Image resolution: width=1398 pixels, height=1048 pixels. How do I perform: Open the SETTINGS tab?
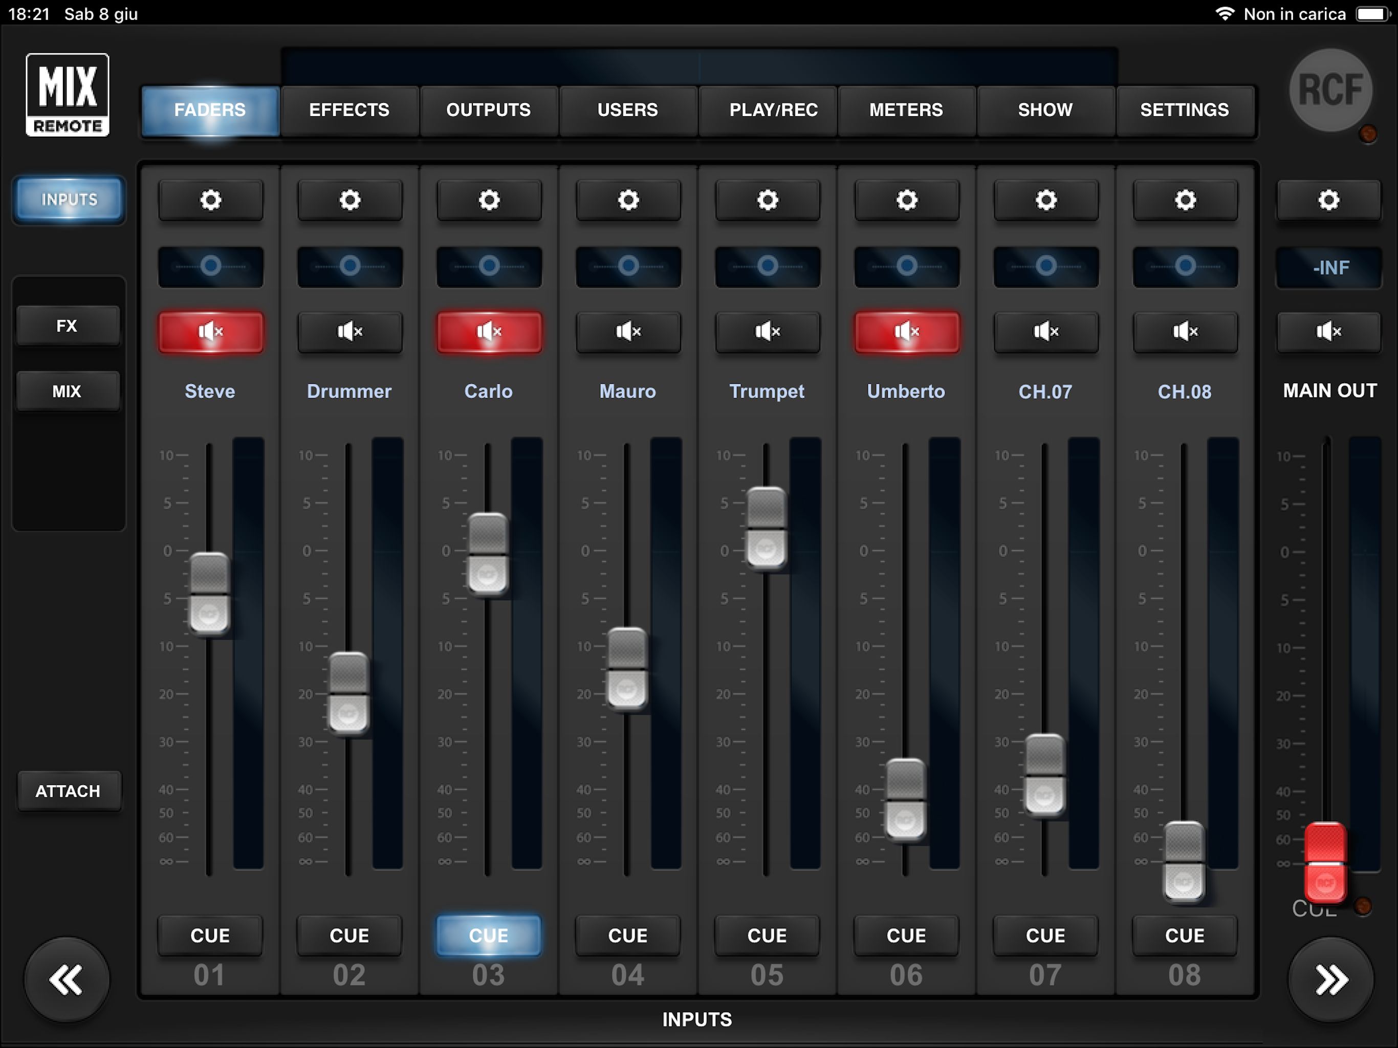coord(1185,110)
